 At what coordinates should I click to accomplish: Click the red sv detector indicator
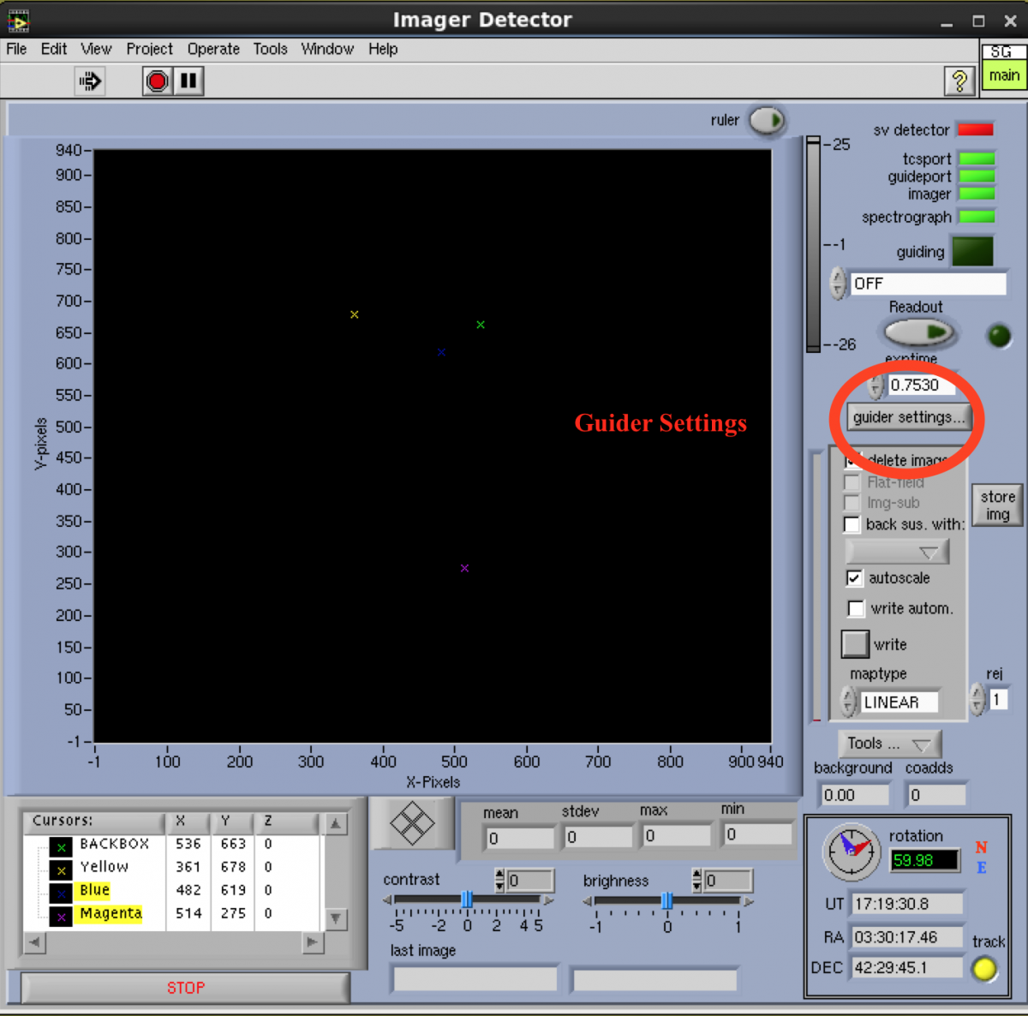pos(975,130)
